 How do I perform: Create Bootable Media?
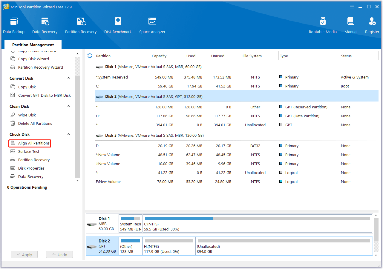[x=323, y=25]
